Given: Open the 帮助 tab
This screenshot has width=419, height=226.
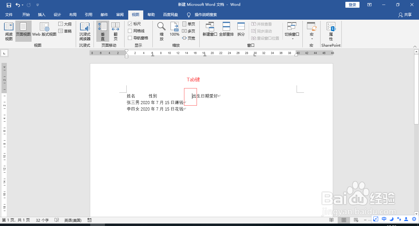Looking at the screenshot, I should [x=151, y=15].
